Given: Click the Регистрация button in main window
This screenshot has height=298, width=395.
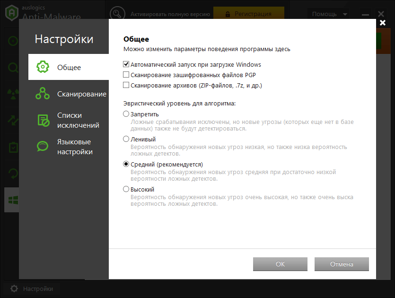Looking at the screenshot, I should pyautogui.click(x=249, y=14).
